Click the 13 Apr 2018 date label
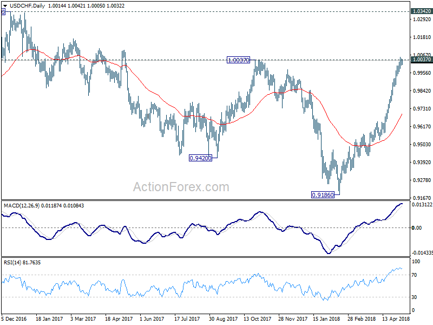433x325 pixels. click(x=396, y=319)
